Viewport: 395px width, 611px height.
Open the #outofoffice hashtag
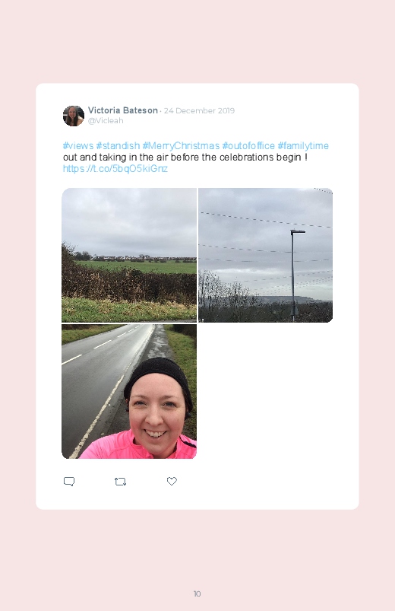(x=248, y=146)
